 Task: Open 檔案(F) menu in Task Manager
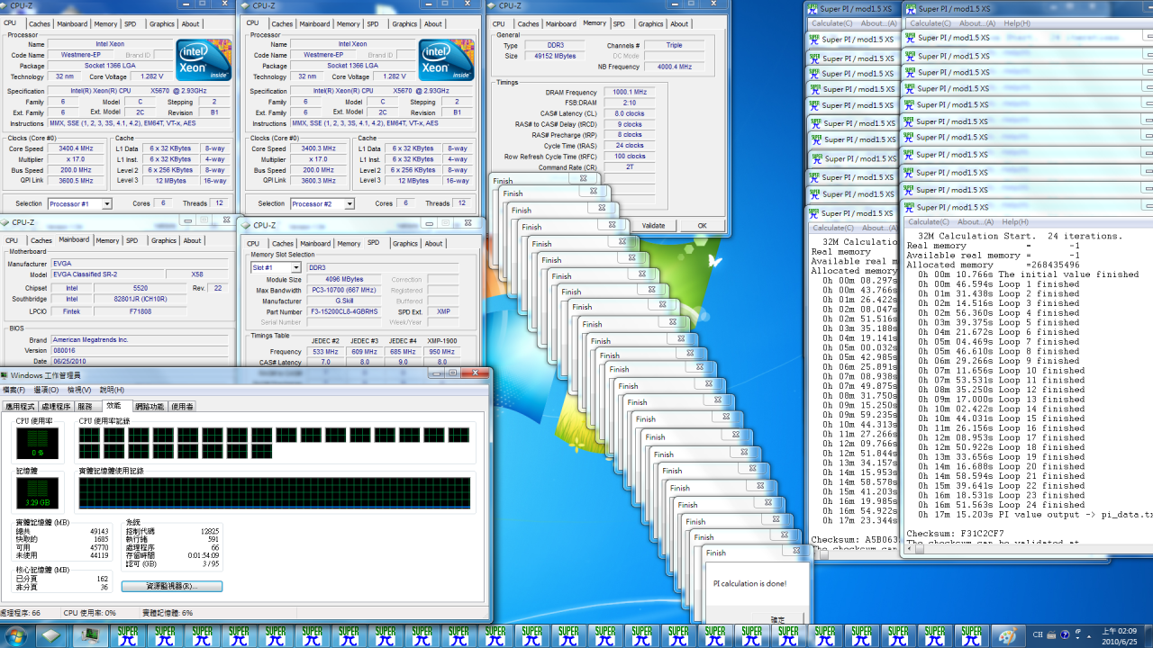coord(14,390)
